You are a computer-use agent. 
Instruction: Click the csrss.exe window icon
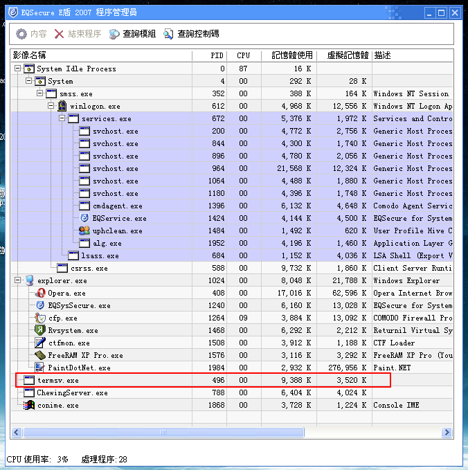point(62,268)
